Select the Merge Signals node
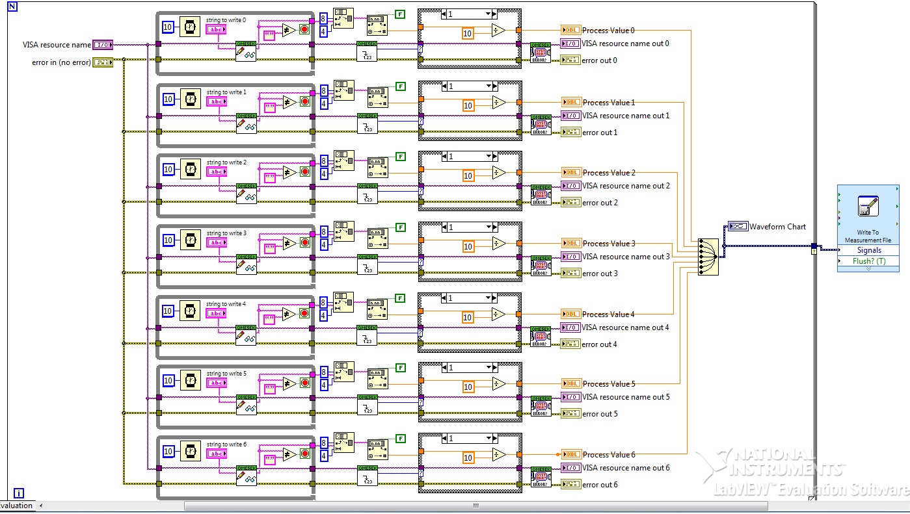910x514 pixels. [708, 257]
